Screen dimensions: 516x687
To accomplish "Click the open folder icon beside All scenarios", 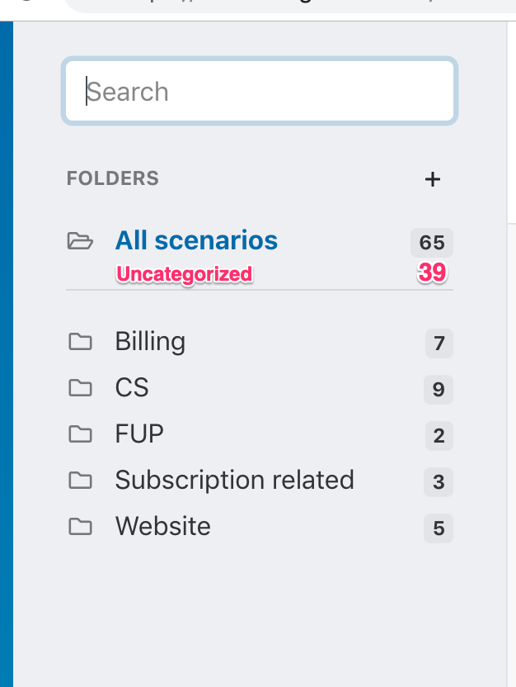I will pos(80,241).
